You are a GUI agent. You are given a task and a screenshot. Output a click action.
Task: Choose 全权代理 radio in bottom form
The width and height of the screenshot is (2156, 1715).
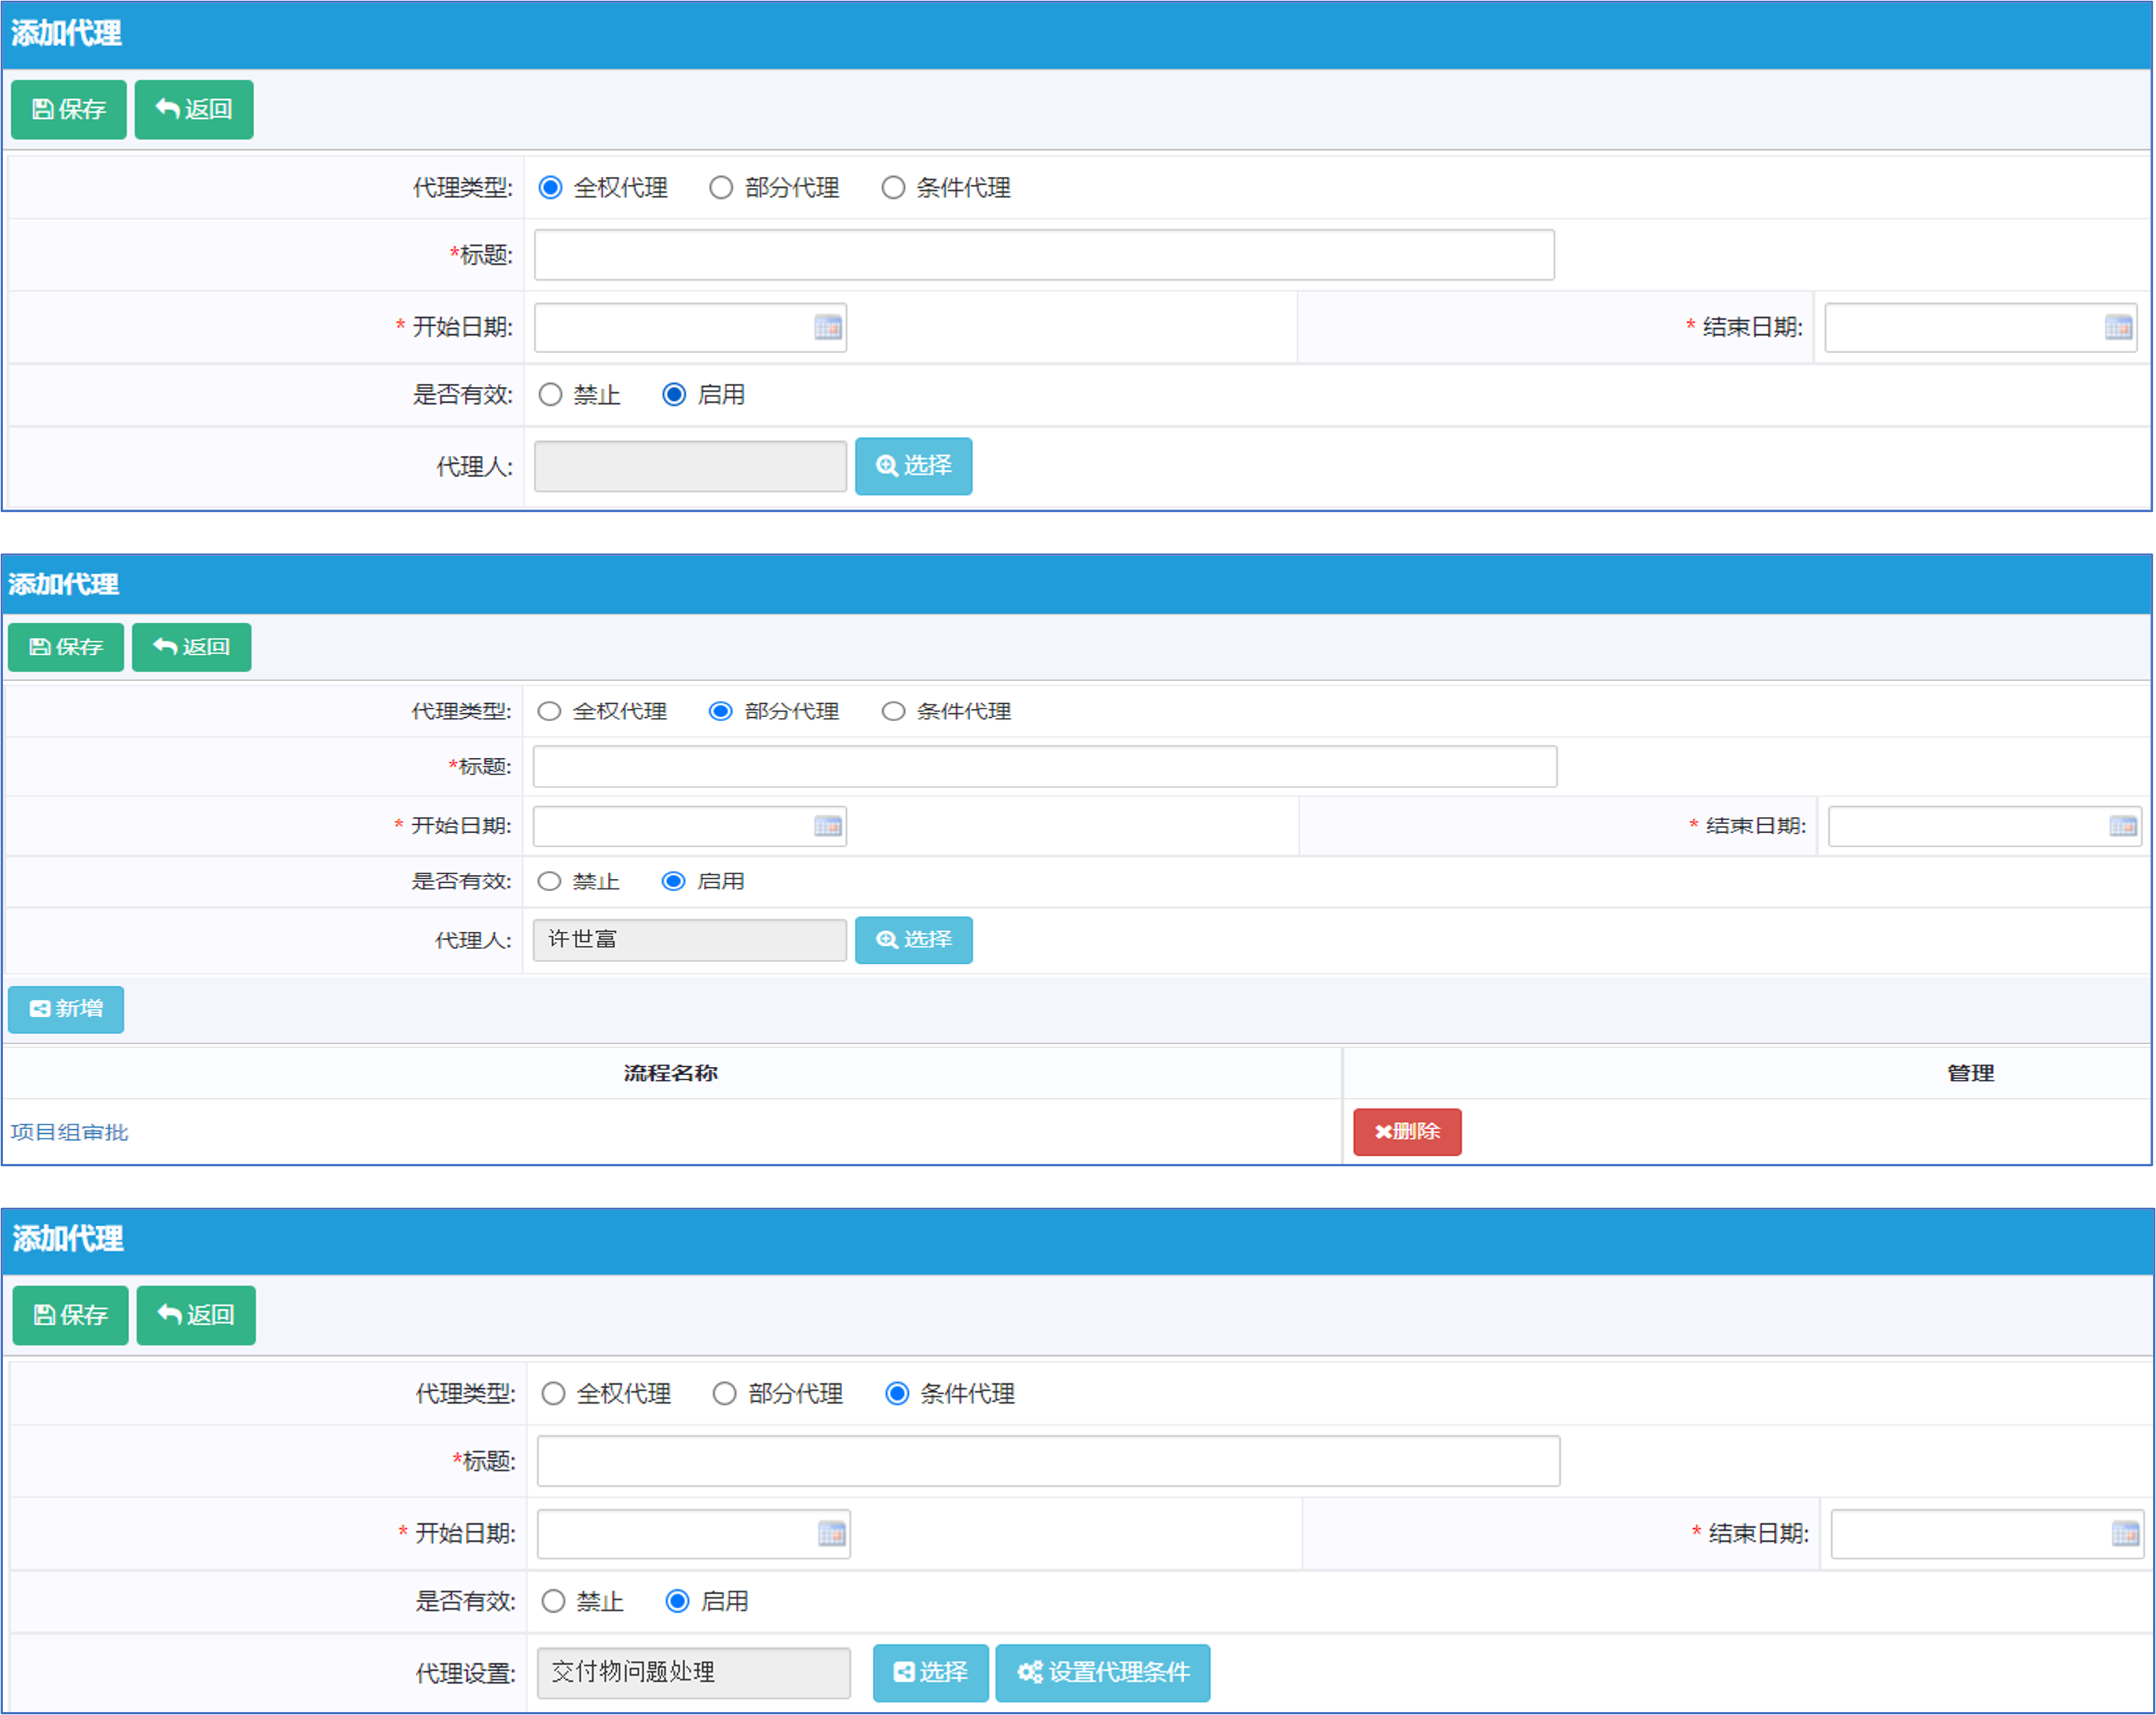point(553,1393)
